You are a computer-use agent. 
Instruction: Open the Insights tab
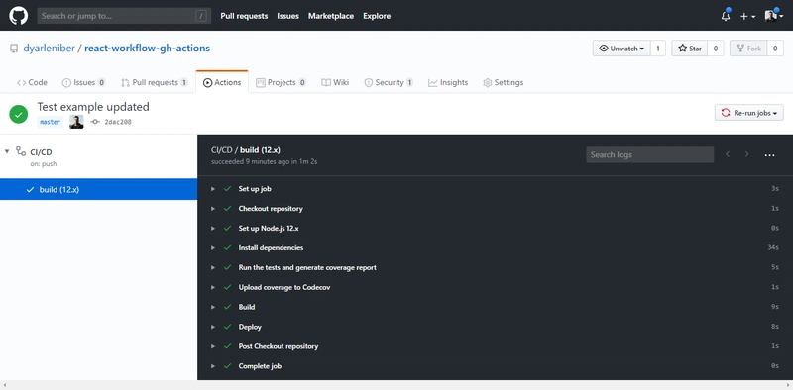coord(448,82)
